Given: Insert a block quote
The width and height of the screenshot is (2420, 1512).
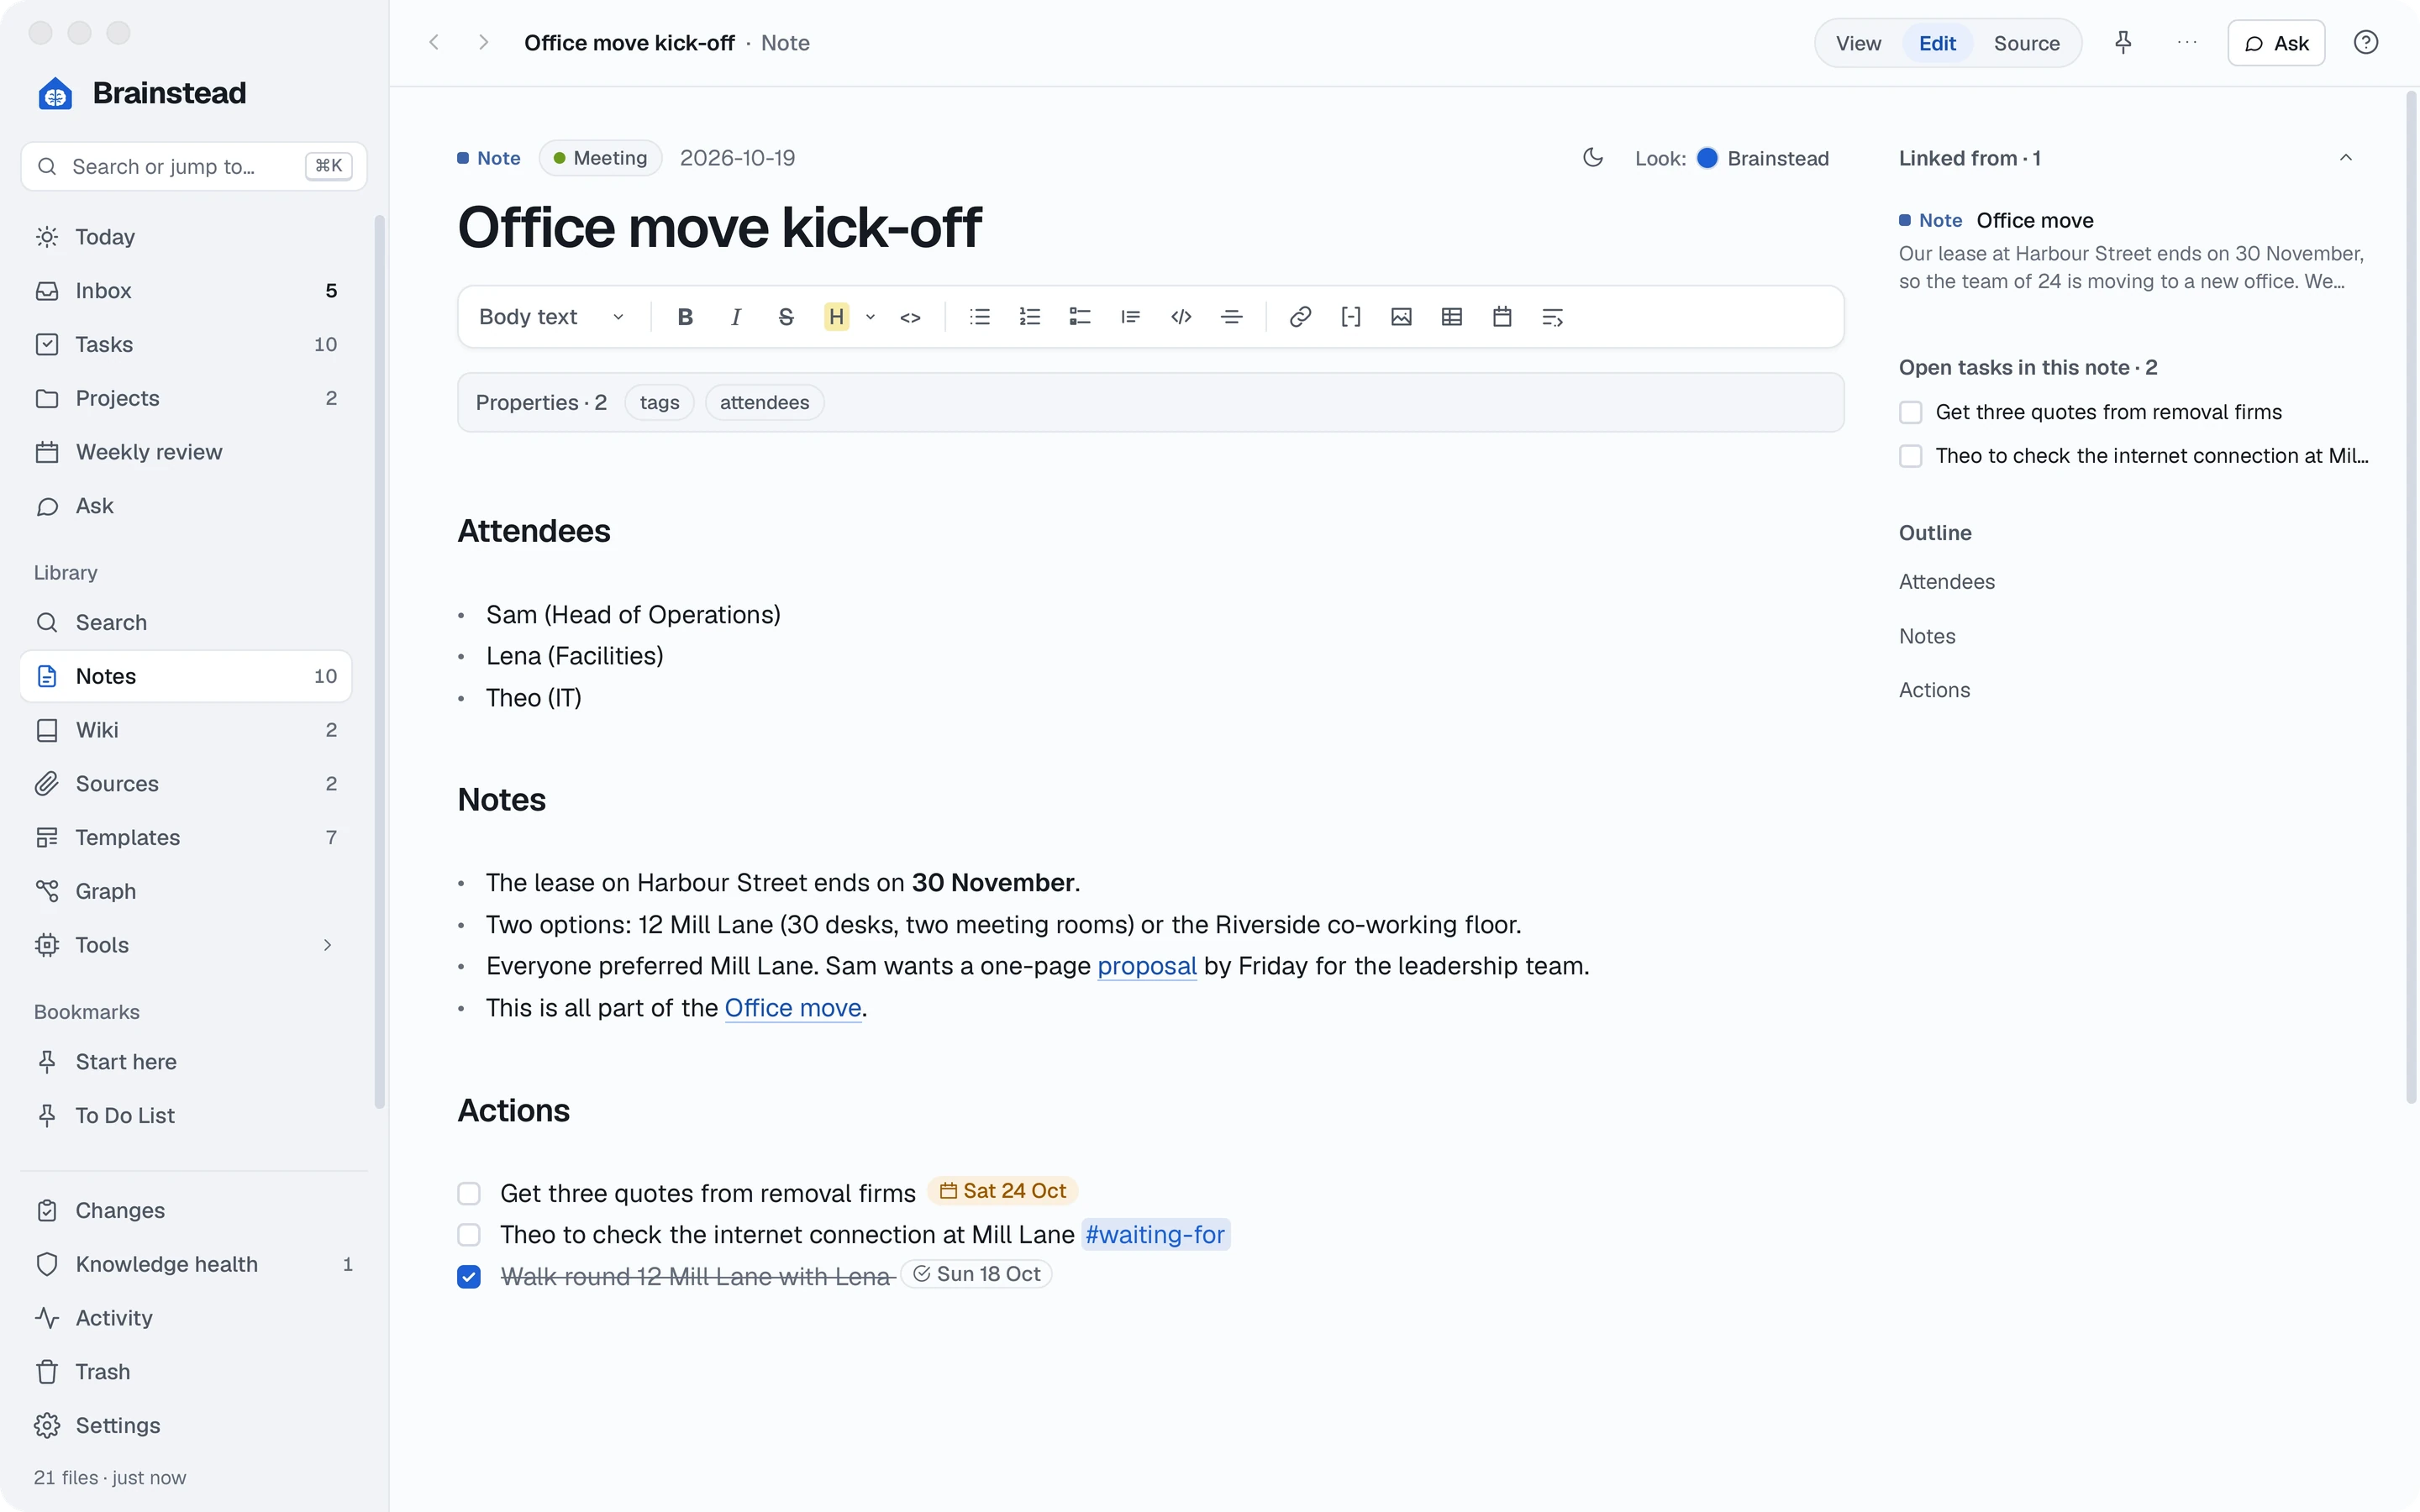Looking at the screenshot, I should tap(1131, 317).
